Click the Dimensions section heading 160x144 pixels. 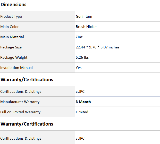[13, 5]
